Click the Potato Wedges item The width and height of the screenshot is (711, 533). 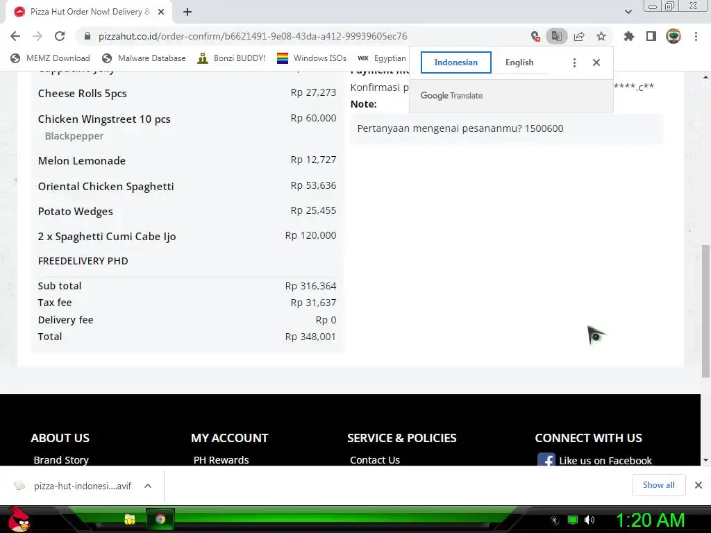pos(75,212)
